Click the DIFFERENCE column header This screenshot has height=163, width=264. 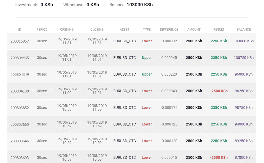169,30
